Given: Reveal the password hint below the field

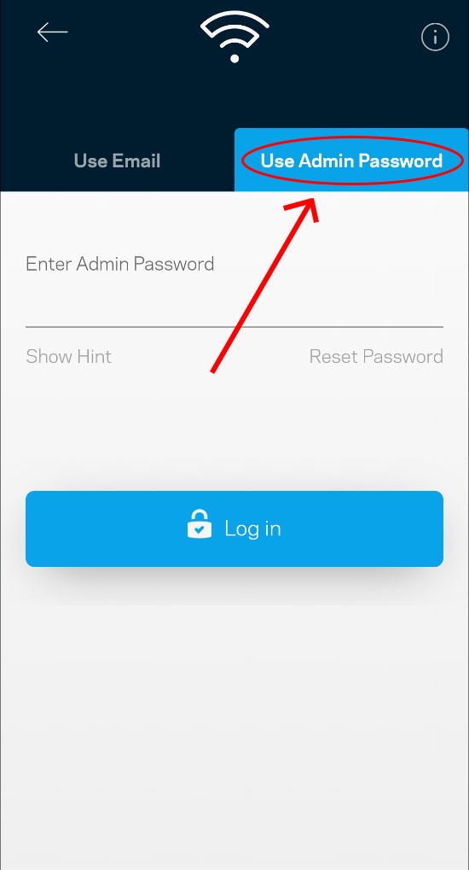Looking at the screenshot, I should point(69,356).
